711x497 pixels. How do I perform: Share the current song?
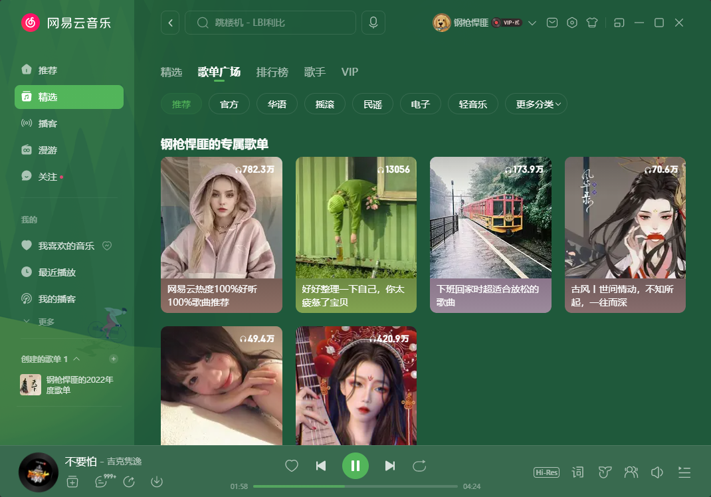(129, 482)
